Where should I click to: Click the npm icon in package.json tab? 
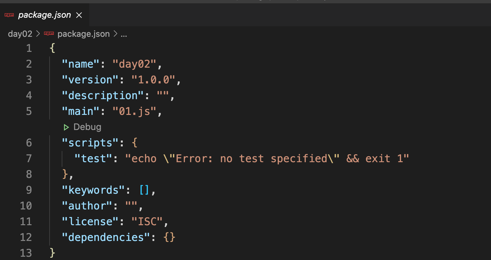9,15
